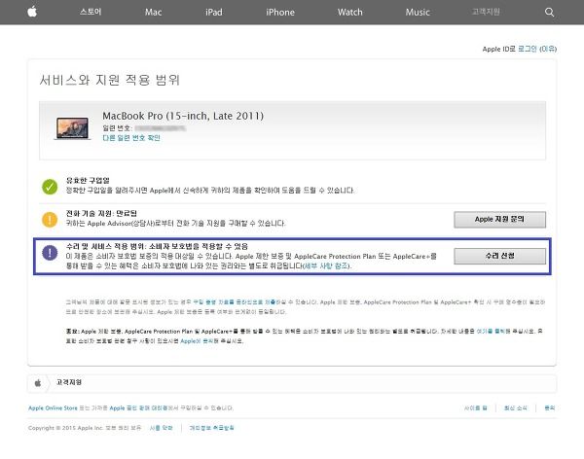Open the 사이트 맵 footer link
This screenshot has height=459, width=584.
(x=476, y=408)
